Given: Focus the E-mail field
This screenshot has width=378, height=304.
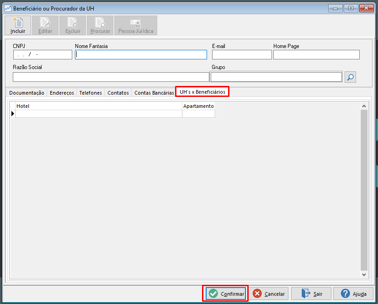Looking at the screenshot, I should point(242,55).
